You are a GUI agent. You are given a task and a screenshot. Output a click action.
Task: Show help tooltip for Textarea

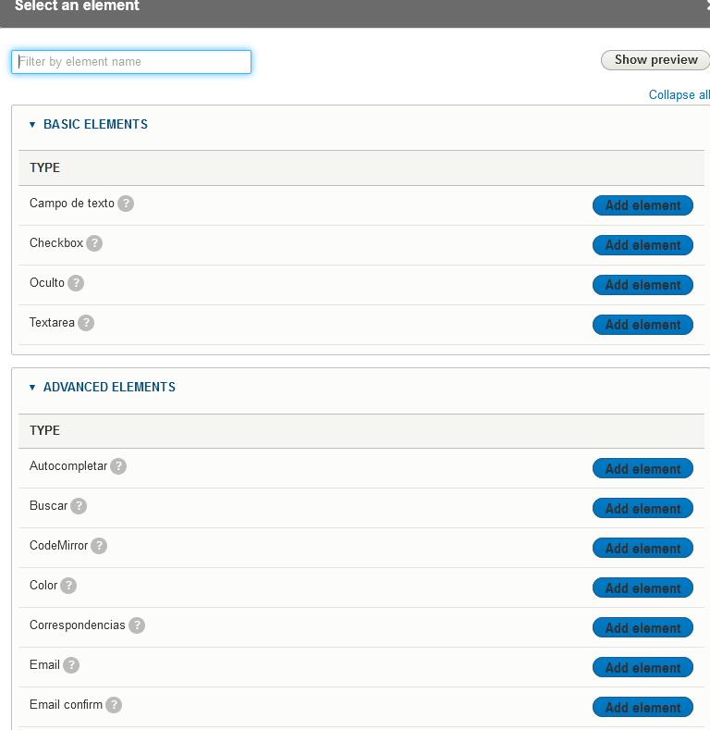coord(86,323)
